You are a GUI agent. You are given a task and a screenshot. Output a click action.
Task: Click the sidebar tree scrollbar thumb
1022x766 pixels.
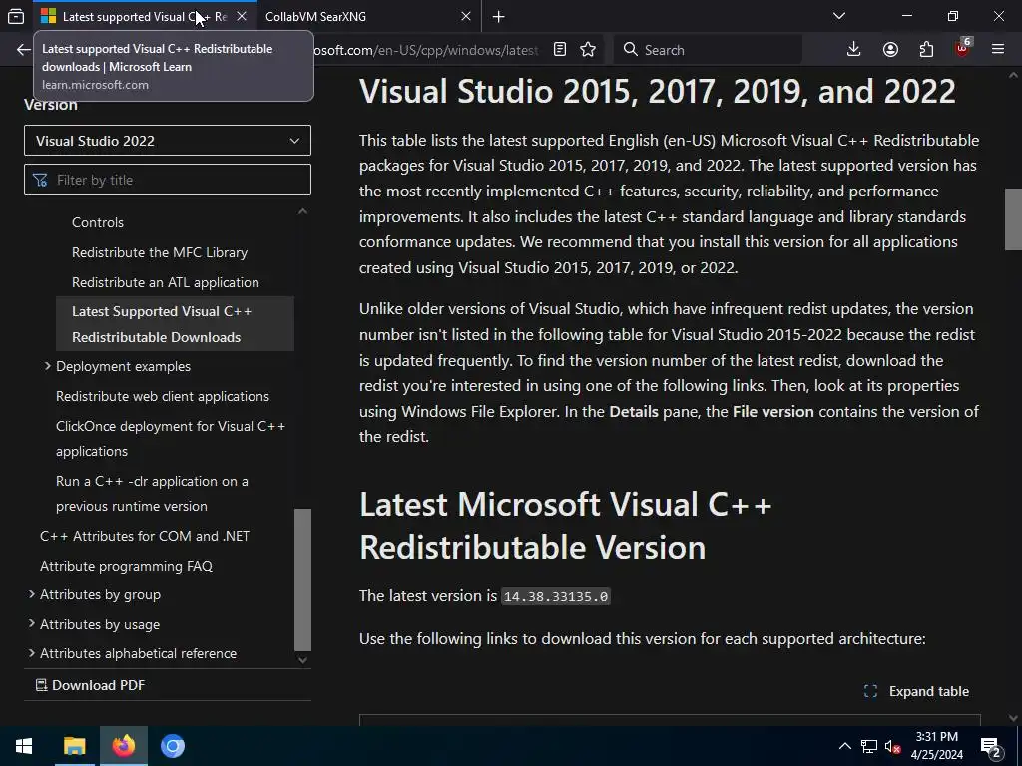[303, 579]
